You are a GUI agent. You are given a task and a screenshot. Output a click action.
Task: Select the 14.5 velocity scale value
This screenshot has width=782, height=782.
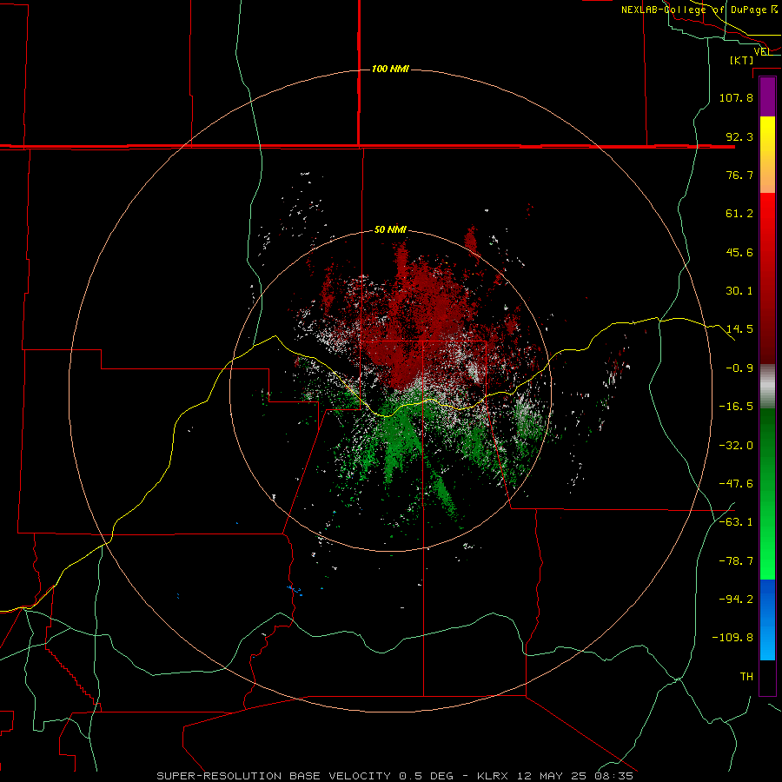click(x=739, y=329)
